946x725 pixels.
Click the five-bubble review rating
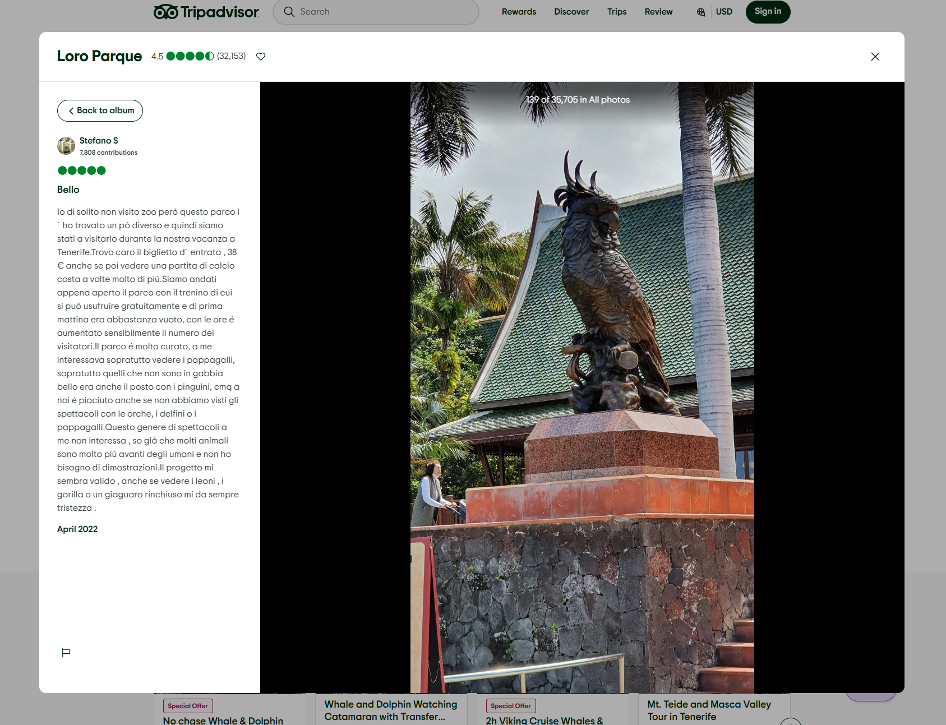point(82,170)
